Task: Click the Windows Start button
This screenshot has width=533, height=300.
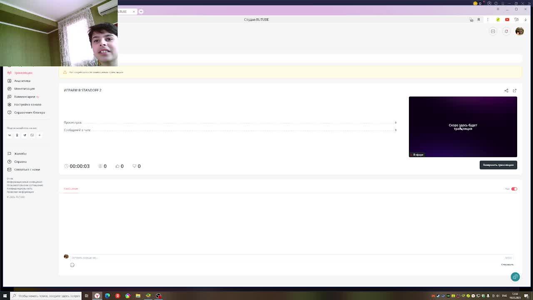Action: (5, 296)
